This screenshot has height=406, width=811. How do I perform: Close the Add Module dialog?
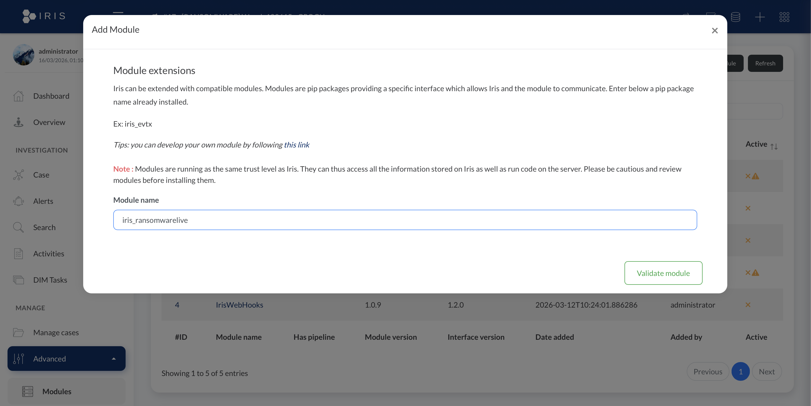point(715,31)
